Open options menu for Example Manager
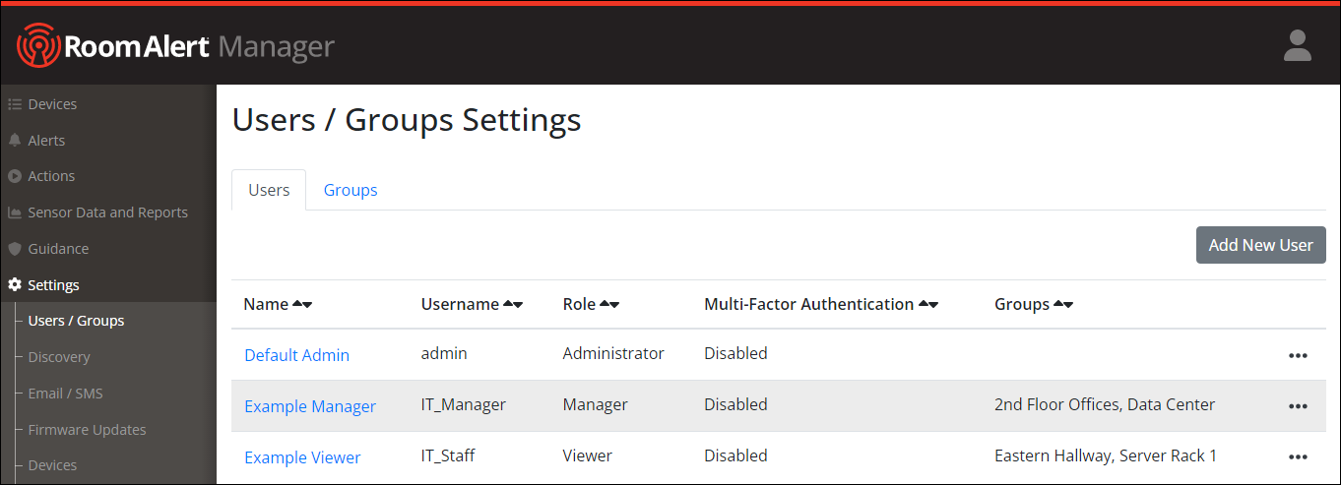The image size is (1341, 485). click(x=1298, y=406)
